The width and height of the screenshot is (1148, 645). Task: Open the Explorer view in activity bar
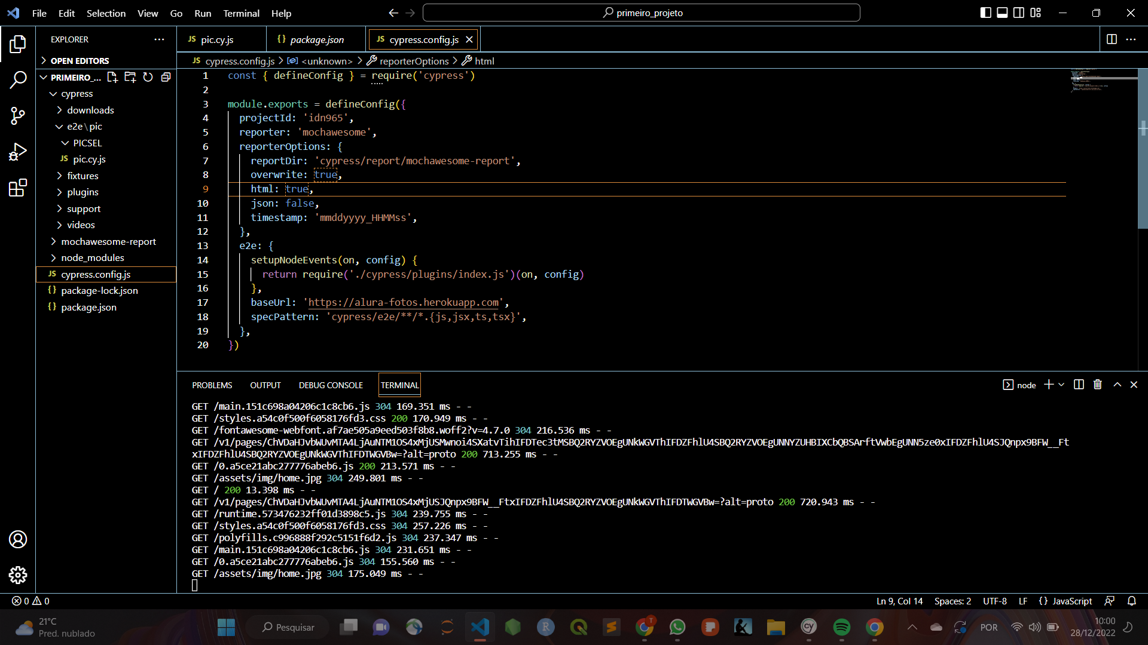pyautogui.click(x=18, y=44)
